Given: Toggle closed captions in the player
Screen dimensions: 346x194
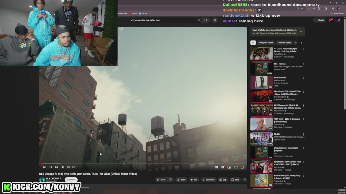Looking at the screenshot, I should [216, 167].
